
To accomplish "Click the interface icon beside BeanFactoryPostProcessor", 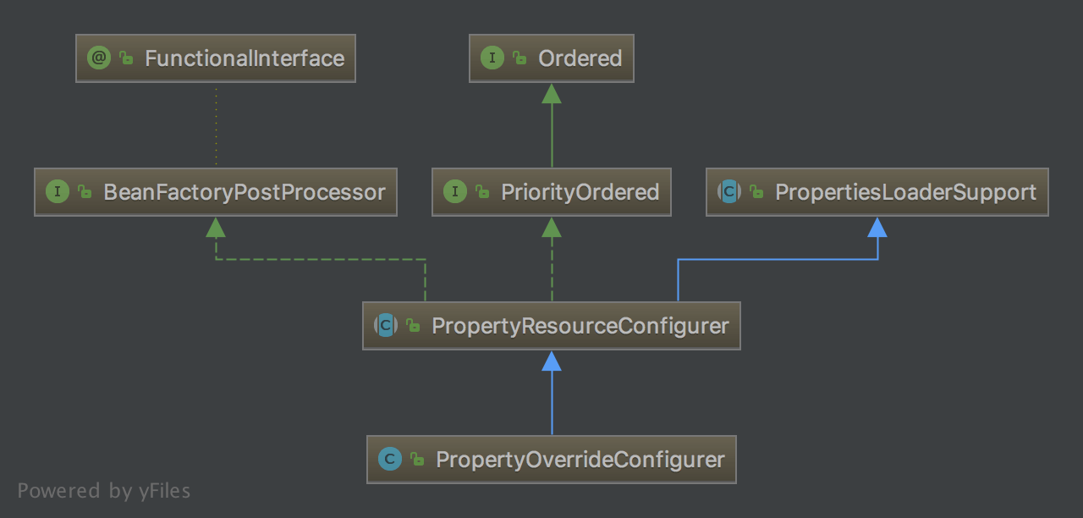I will click(x=58, y=192).
